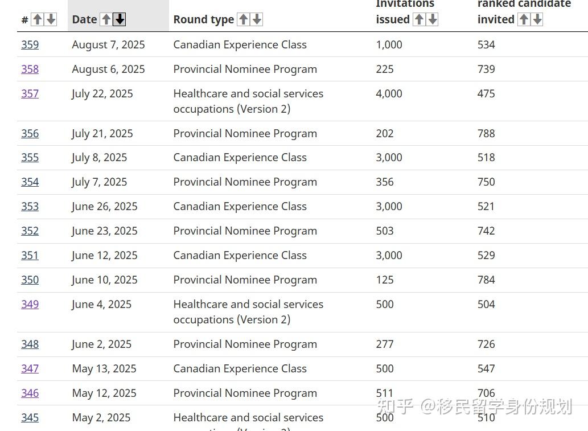Screen dimensions: 588x431
Task: Sort Invitations issued descending arrow
Action: [x=433, y=19]
